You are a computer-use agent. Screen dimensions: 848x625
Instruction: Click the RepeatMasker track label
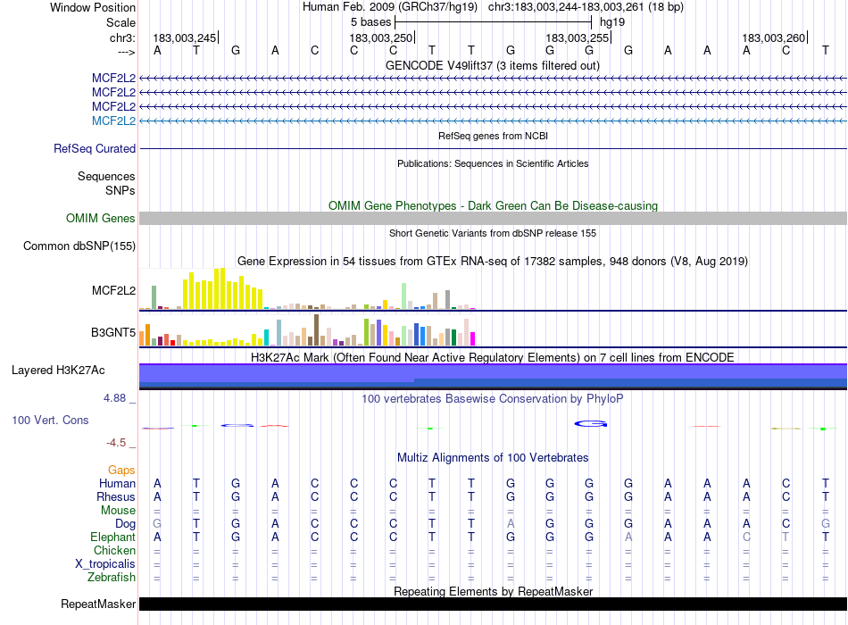pos(98,604)
